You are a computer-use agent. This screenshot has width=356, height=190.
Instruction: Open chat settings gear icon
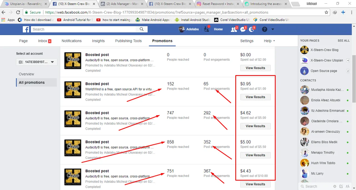point(335,186)
